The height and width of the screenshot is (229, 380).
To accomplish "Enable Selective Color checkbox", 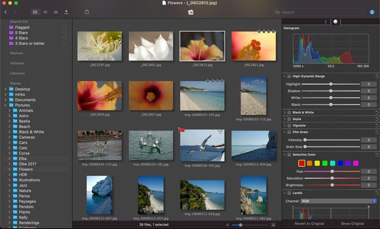I will pos(289,155).
